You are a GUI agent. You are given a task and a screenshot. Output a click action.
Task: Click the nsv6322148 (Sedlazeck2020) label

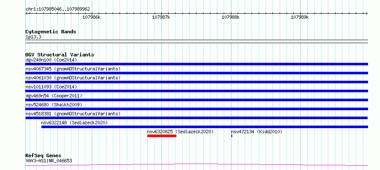pos(74,123)
